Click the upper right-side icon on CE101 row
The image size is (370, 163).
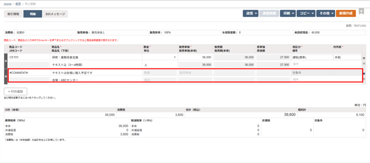pos(364,58)
